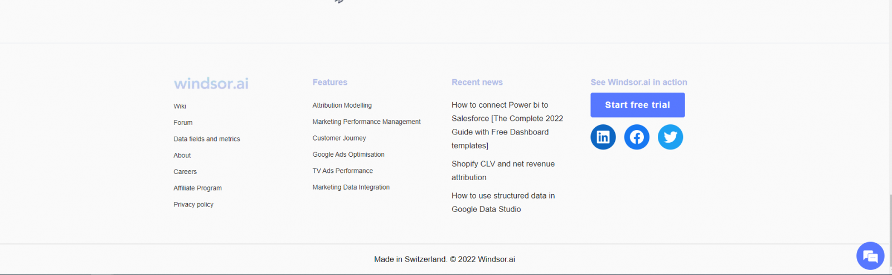The width and height of the screenshot is (892, 275).
Task: Open the live chat bubble
Action: pyautogui.click(x=870, y=256)
